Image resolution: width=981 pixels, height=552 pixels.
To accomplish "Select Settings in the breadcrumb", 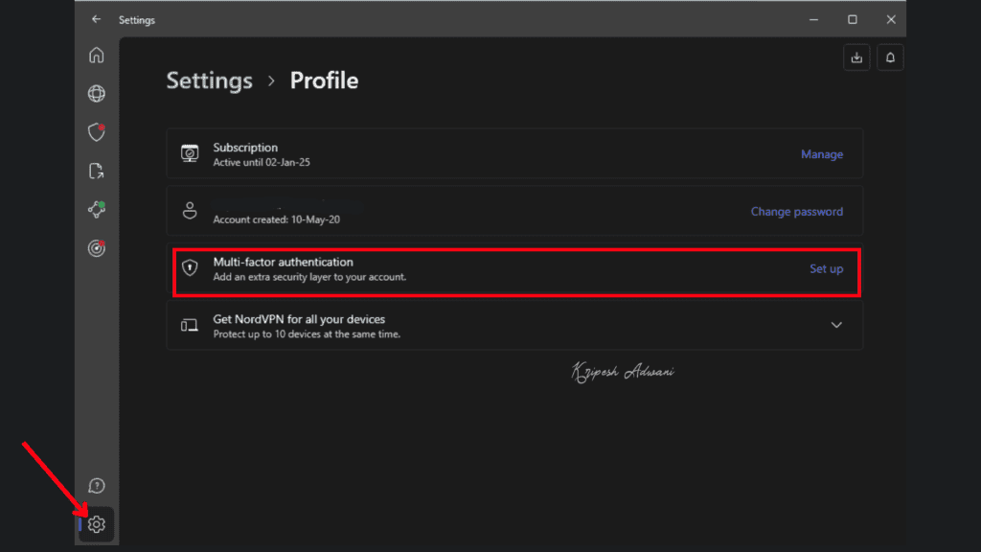I will click(209, 80).
